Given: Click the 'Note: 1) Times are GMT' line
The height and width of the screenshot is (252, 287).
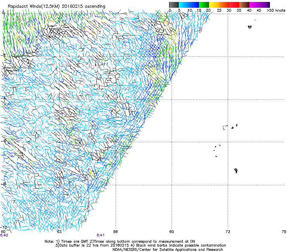Looking at the screenshot, I should (x=120, y=242).
